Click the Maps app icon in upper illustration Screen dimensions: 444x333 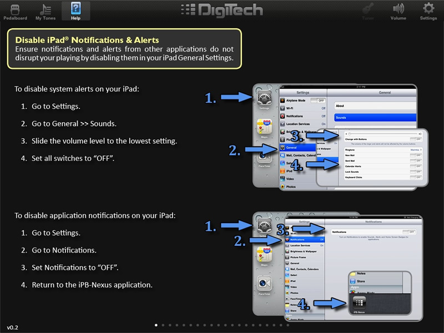click(x=264, y=127)
